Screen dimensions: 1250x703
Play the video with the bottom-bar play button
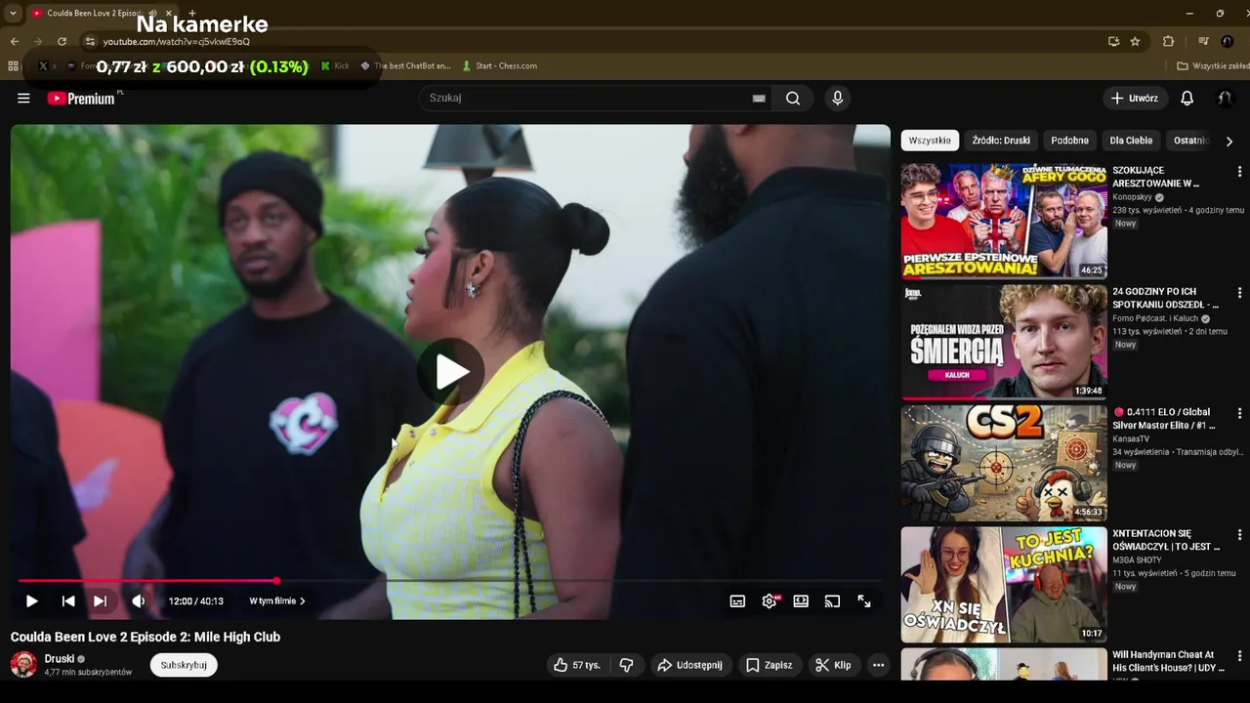[31, 601]
